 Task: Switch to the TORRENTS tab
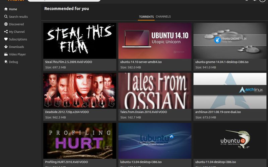pos(146,17)
